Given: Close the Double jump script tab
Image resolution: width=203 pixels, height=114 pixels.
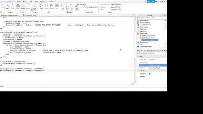Looking at the screenshot, I should pyautogui.click(x=37, y=15).
